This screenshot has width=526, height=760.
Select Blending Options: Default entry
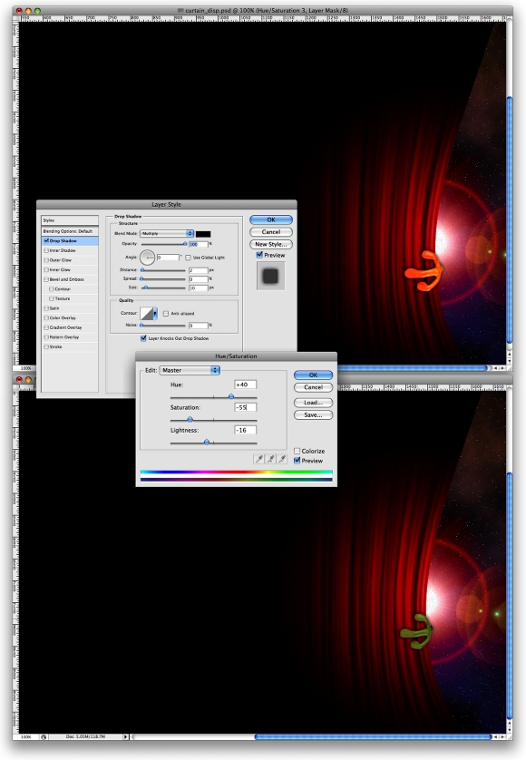coord(70,231)
